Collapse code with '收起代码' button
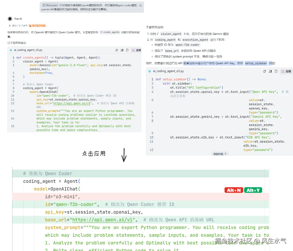 [220, 154]
